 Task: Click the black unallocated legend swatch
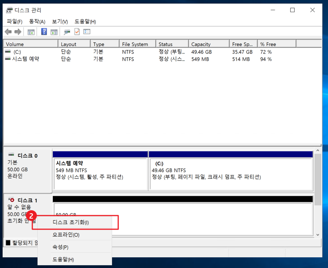[x=8, y=243]
